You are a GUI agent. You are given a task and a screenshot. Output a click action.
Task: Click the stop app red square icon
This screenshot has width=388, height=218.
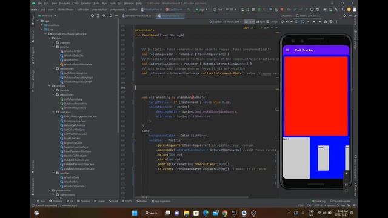point(282,10)
